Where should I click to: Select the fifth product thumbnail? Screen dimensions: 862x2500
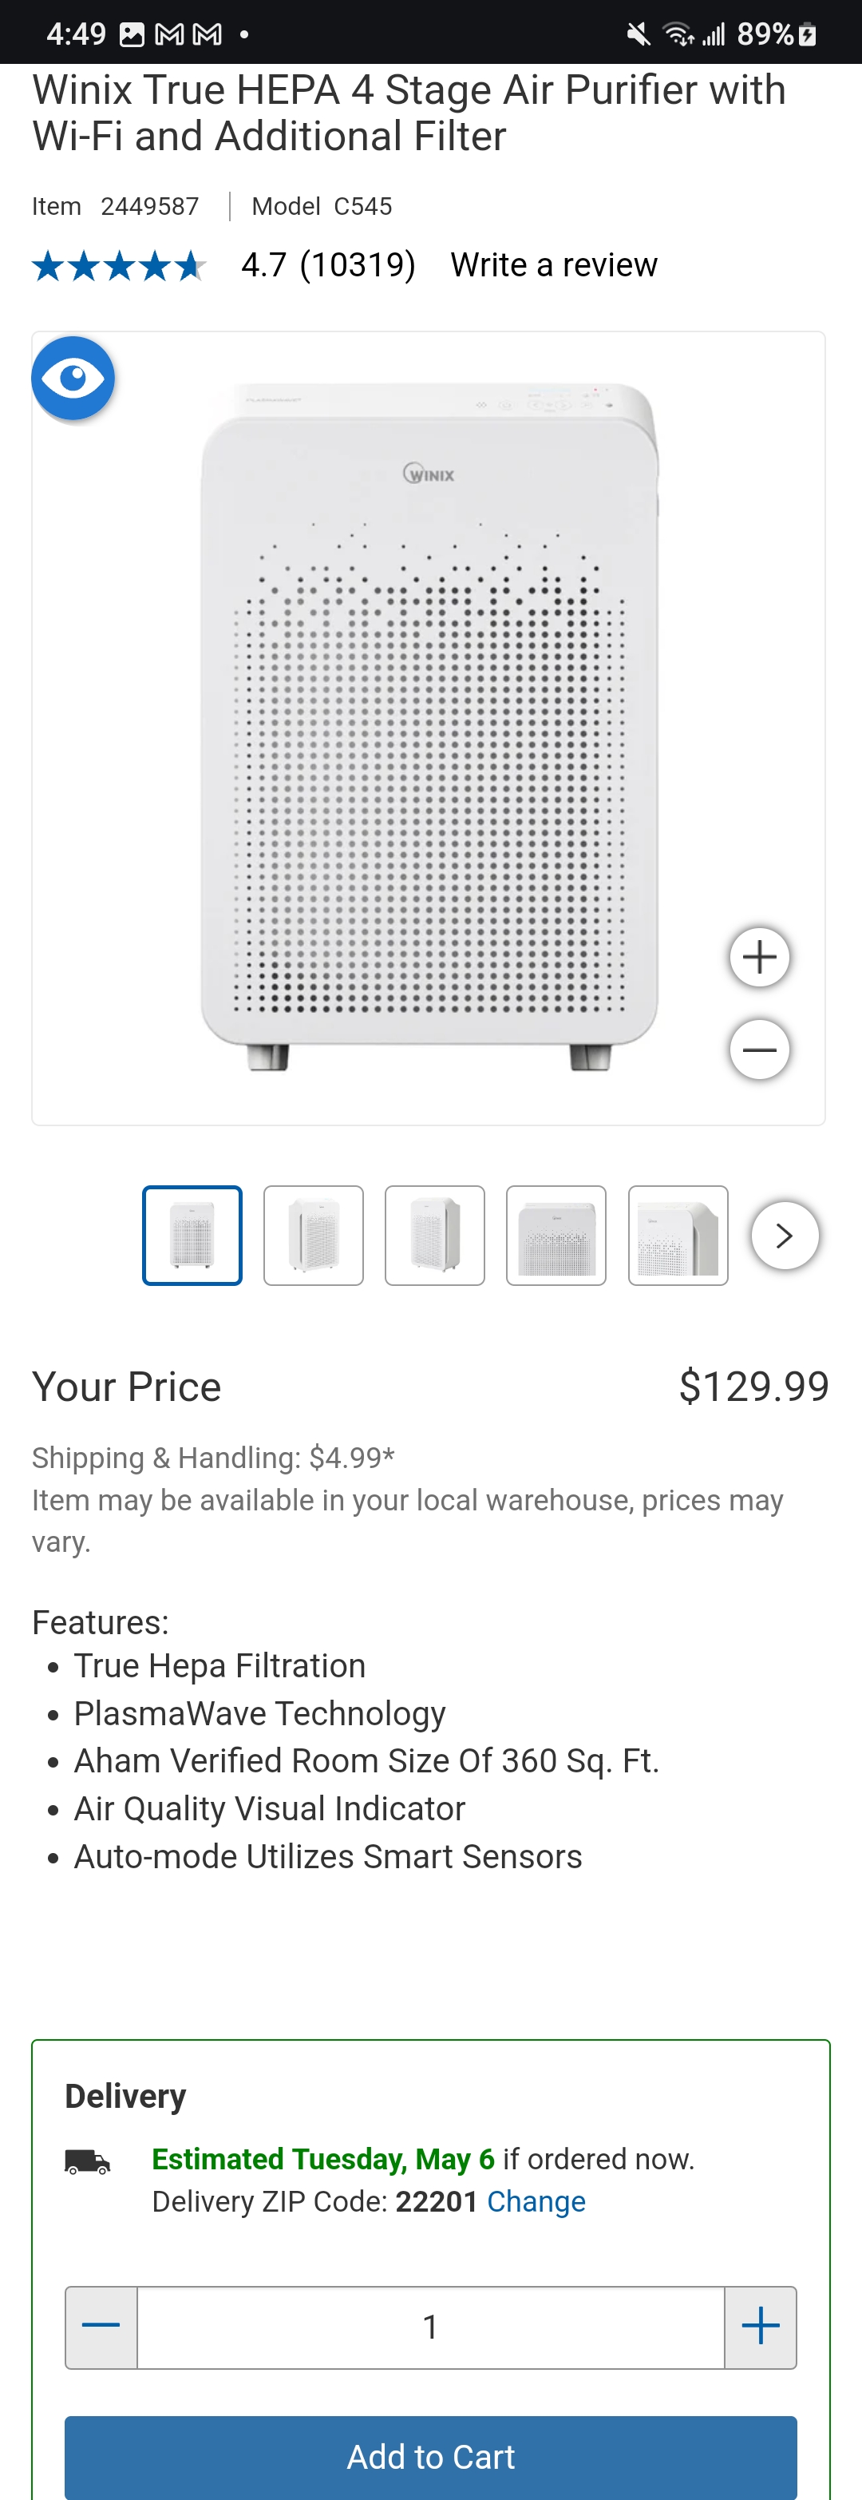(678, 1236)
